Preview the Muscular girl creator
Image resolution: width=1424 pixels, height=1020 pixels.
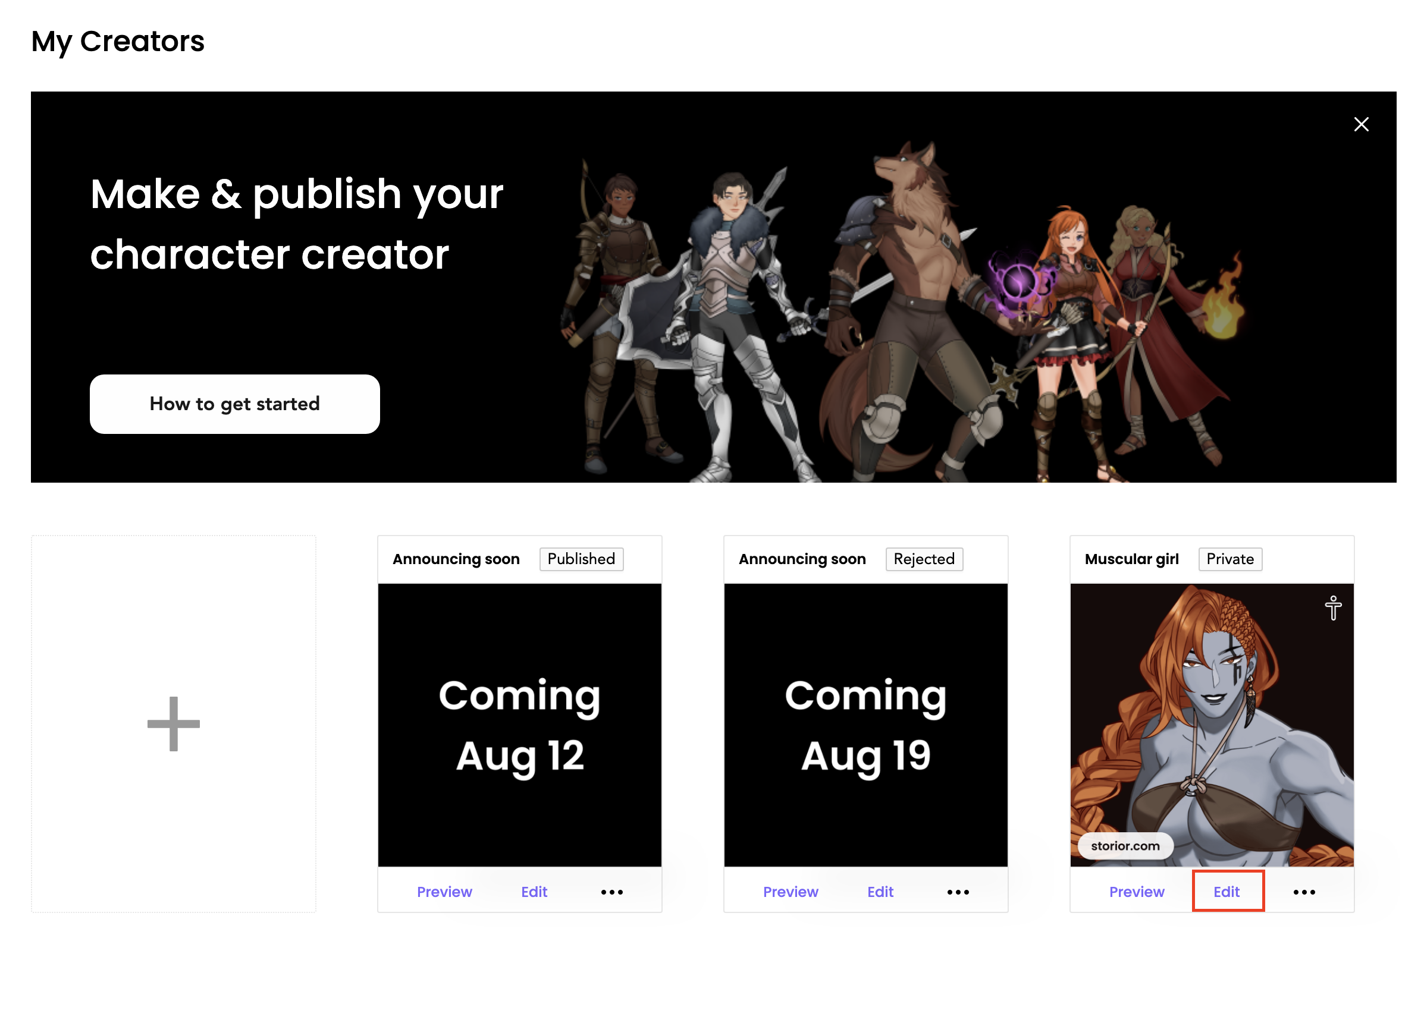1136,892
